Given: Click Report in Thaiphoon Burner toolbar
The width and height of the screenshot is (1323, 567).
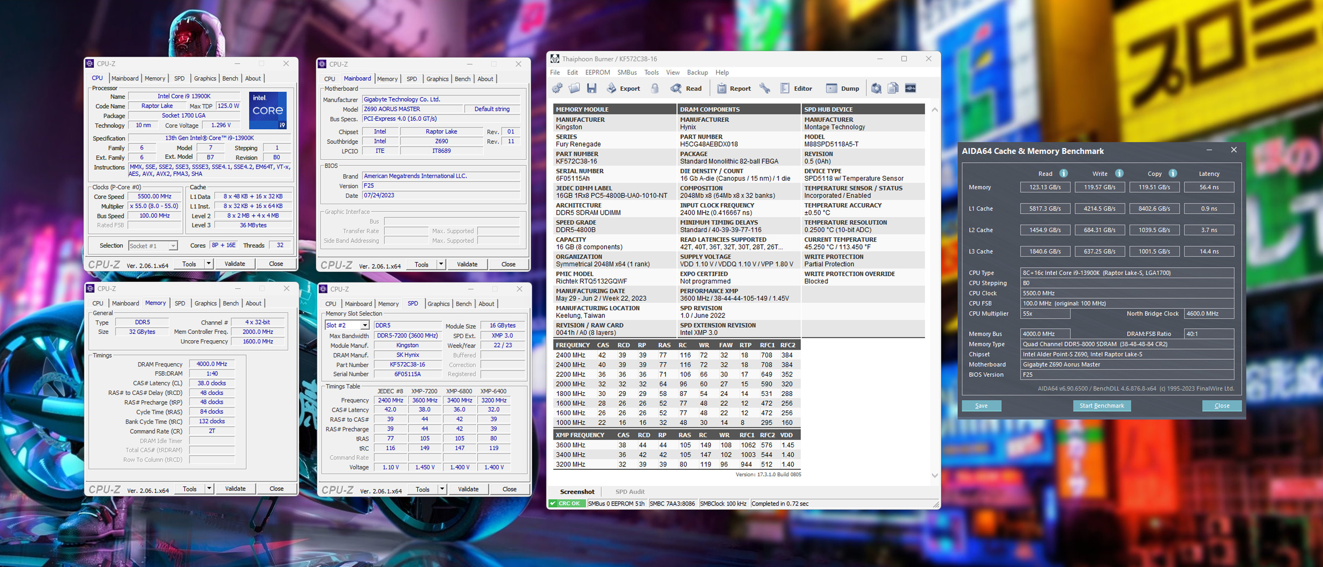Looking at the screenshot, I should pos(734,88).
